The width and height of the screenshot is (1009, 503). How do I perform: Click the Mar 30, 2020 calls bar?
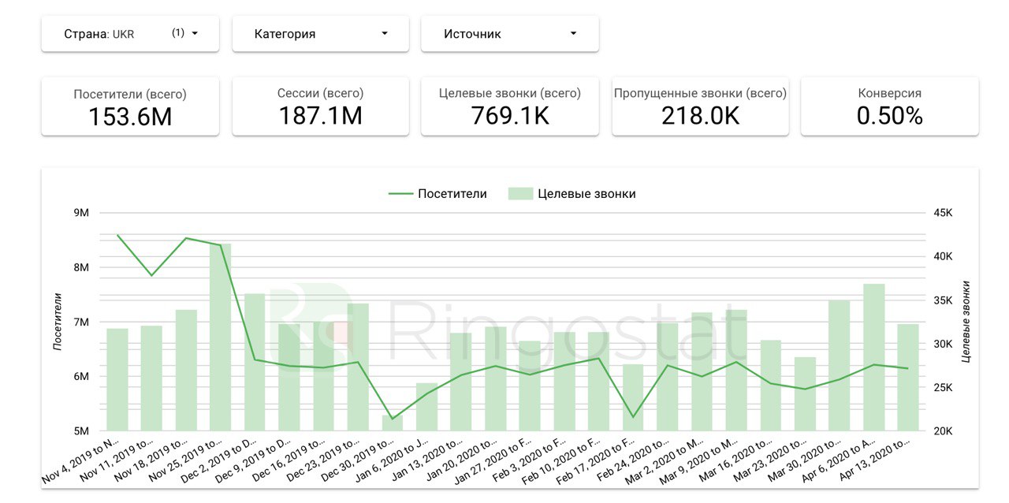(x=839, y=366)
